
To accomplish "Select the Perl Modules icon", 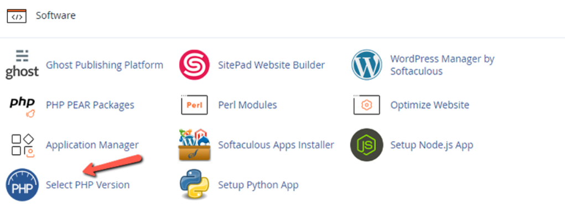I will (x=194, y=105).
